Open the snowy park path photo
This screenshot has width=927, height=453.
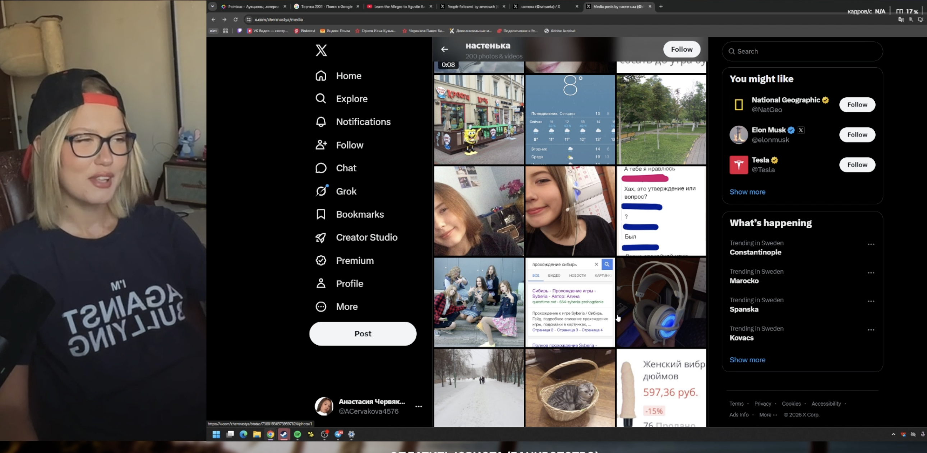(479, 388)
